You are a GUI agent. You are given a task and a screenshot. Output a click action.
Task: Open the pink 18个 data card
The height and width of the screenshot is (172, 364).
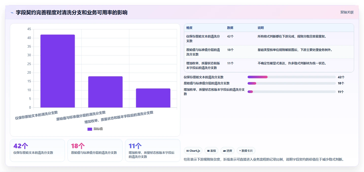pyautogui.click(x=95, y=150)
